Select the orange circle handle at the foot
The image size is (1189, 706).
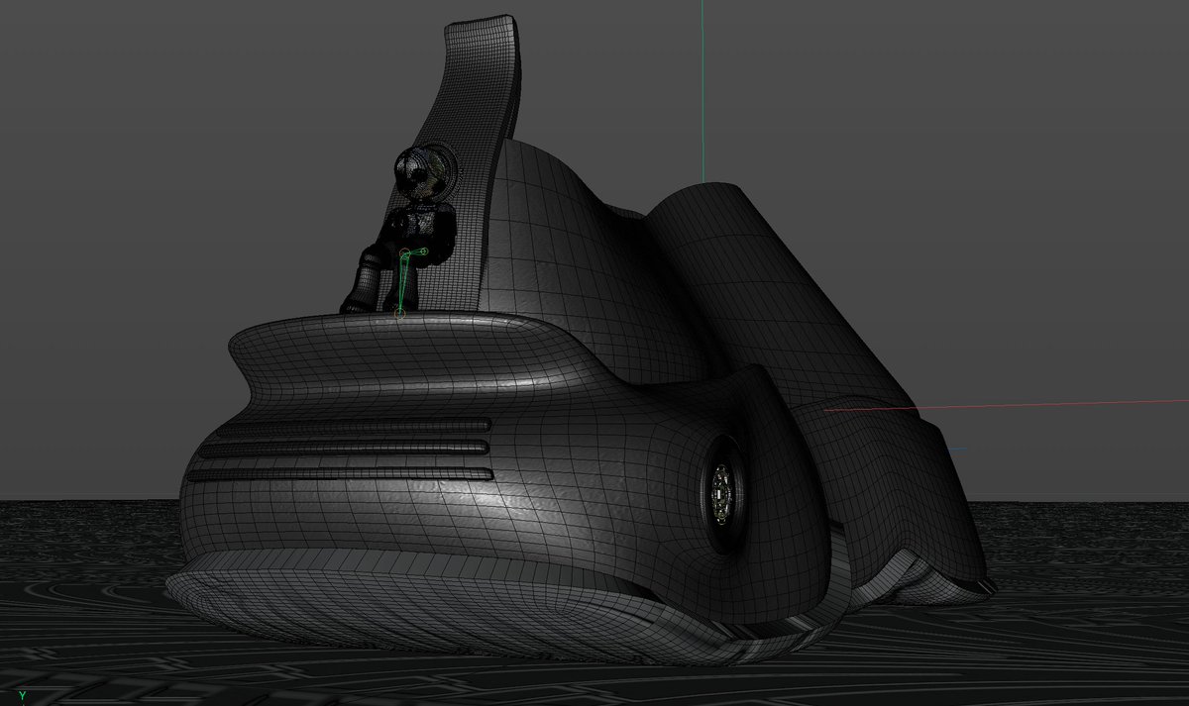coord(399,314)
